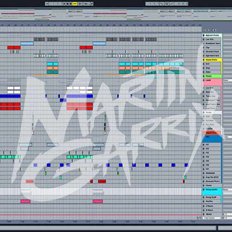Select the Breakdown Snare track name
This screenshot has width=232, height=232.
pyautogui.click(x=213, y=44)
